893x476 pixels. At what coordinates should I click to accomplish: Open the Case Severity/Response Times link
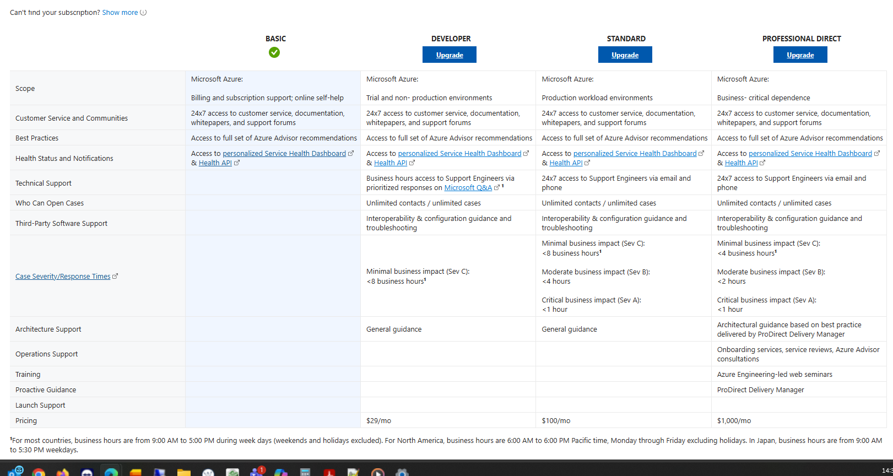tap(63, 277)
